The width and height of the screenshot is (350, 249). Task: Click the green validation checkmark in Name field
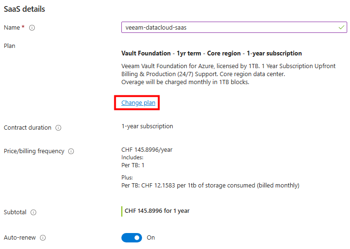[x=341, y=27]
